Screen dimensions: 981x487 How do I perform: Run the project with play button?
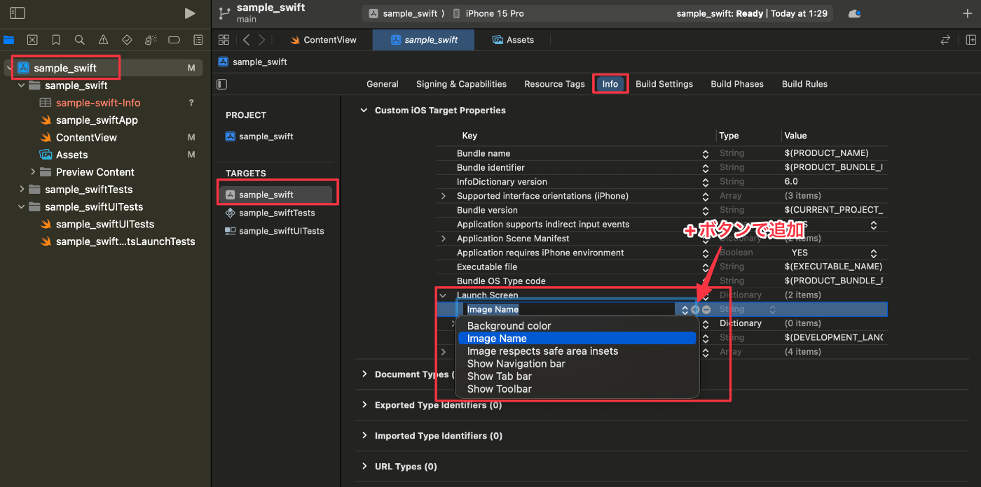coord(190,13)
